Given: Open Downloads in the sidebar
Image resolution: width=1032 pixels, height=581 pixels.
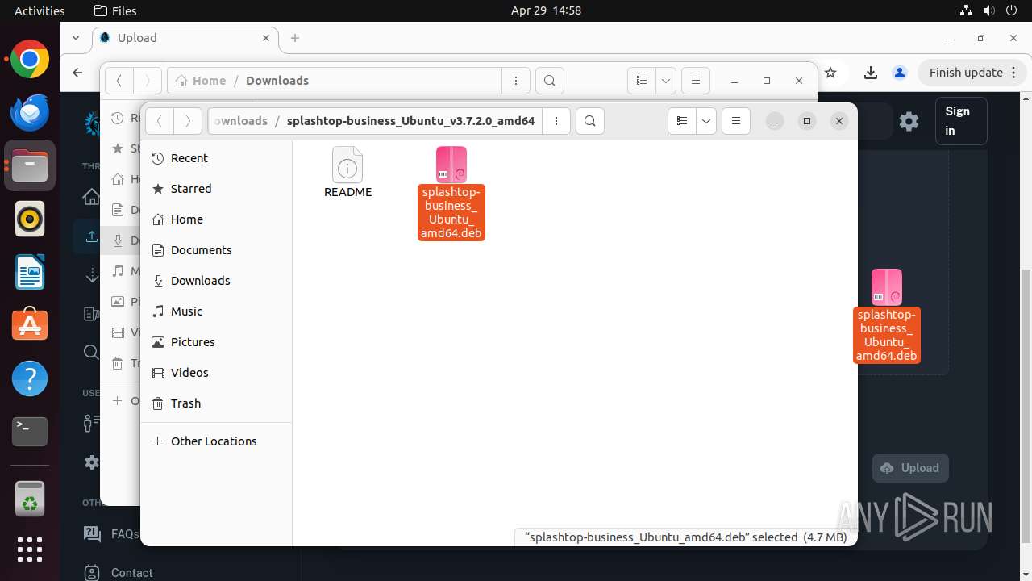Looking at the screenshot, I should [216, 281].
